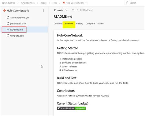Open template.json in file tree
145x116 pixels.
[x=17, y=36]
